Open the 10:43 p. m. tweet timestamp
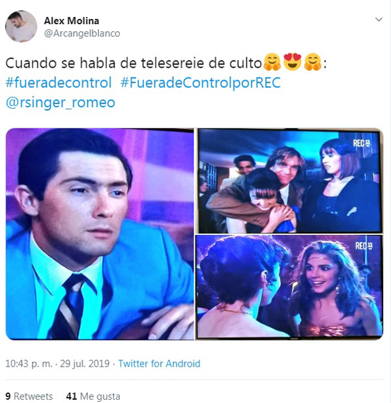This screenshot has width=391, height=403. (29, 364)
